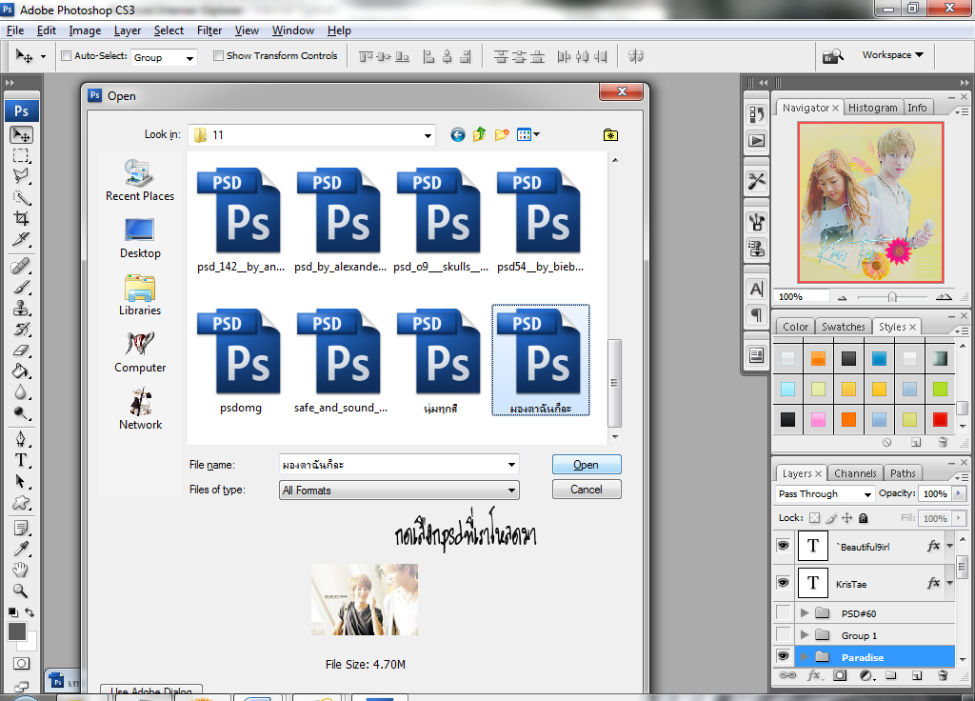Open the Layer menu
The image size is (975, 701).
(x=128, y=30)
